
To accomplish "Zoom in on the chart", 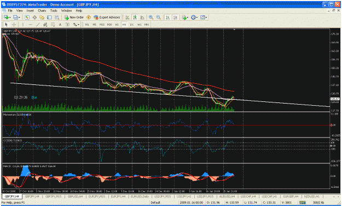I will (151, 17).
